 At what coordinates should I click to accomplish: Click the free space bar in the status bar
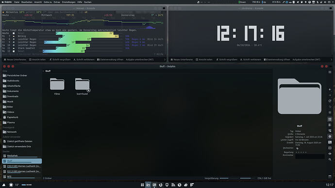pyautogui.click(x=248, y=178)
